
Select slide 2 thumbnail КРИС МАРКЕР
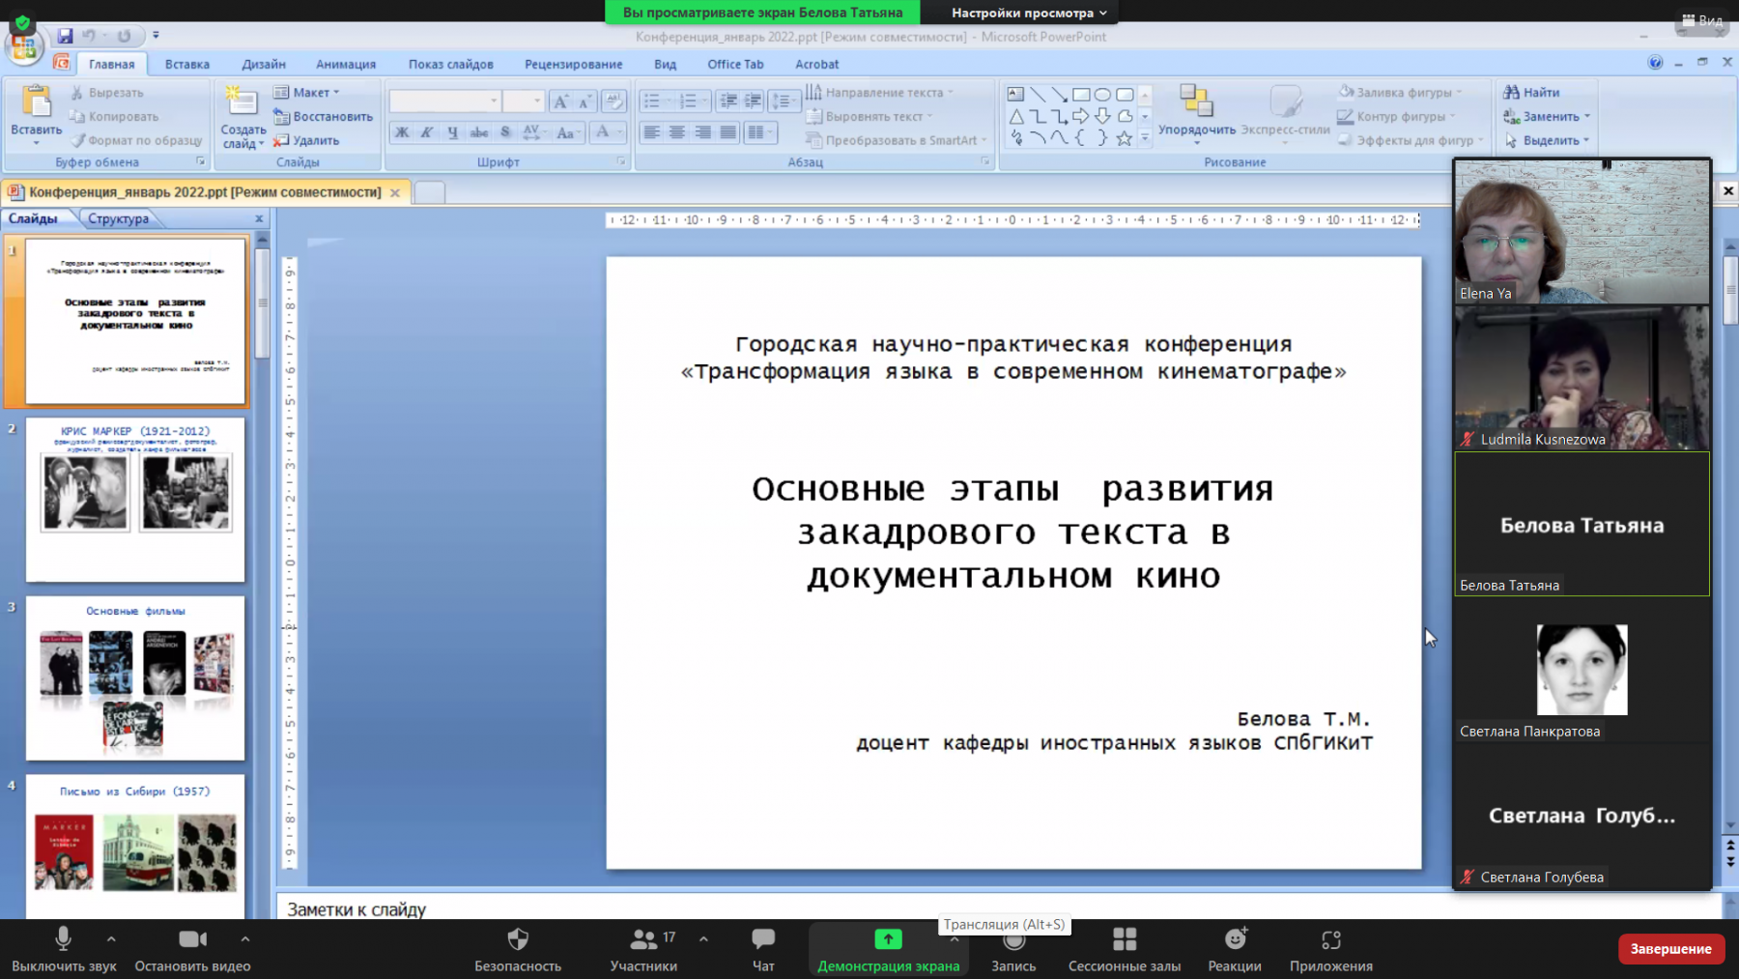[135, 500]
